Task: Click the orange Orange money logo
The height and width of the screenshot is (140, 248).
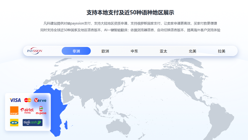Action: 14,110
